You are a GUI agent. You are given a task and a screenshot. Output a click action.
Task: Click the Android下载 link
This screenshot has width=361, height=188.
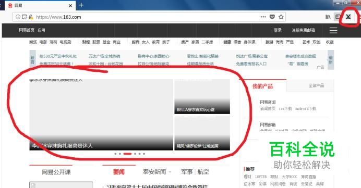306,108
